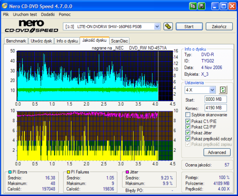Click the Nero CD-DVD Speed logo
The height and width of the screenshot is (196, 238).
[31, 26]
